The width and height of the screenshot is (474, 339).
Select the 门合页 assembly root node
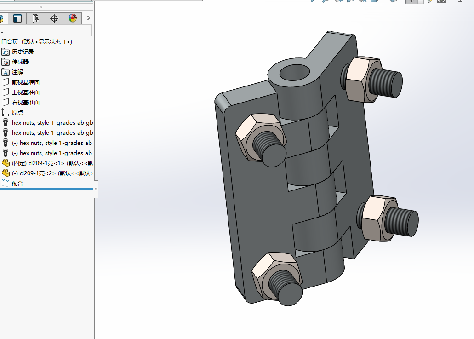[x=37, y=42]
